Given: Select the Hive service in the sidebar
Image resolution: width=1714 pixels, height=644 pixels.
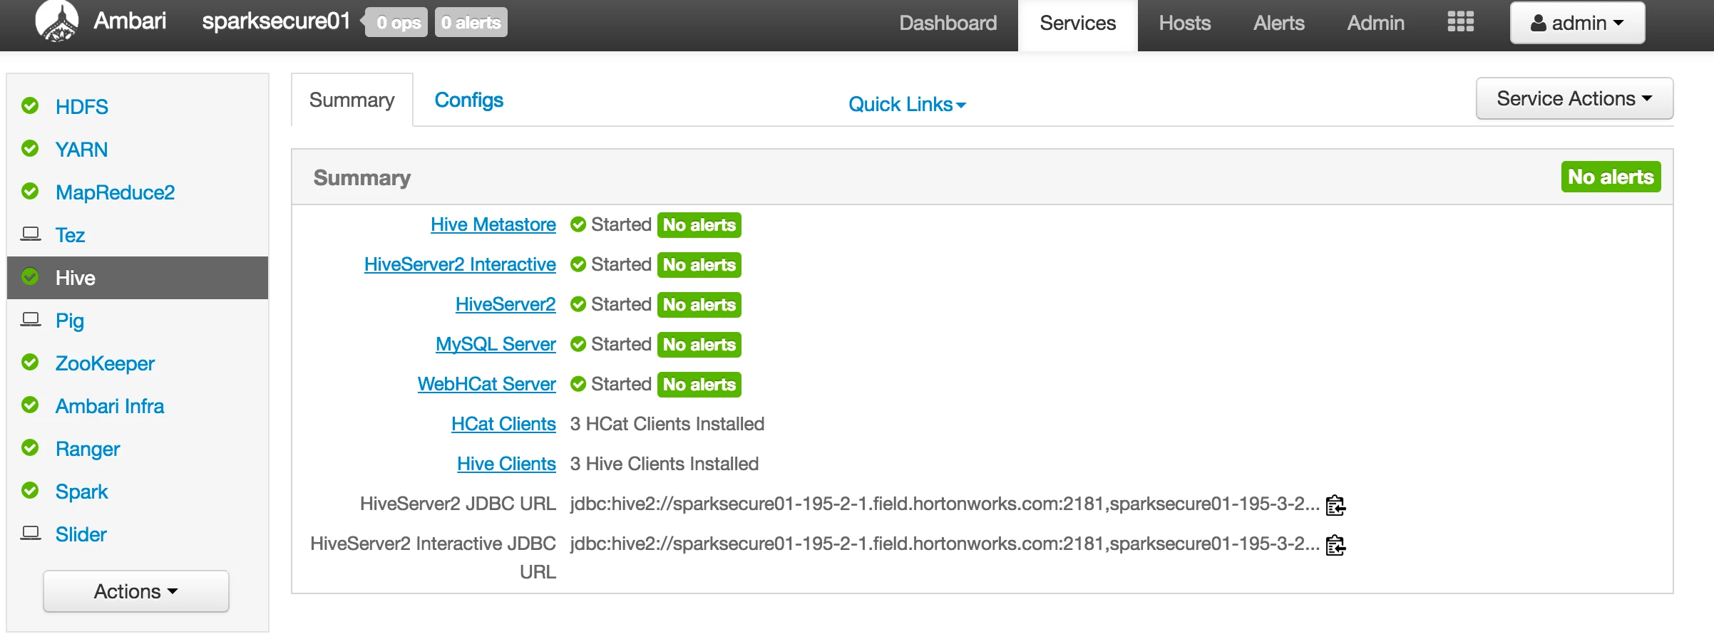Looking at the screenshot, I should tap(138, 278).
